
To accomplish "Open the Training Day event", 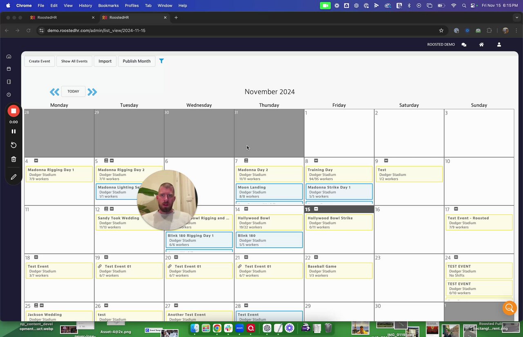I will click(339, 174).
